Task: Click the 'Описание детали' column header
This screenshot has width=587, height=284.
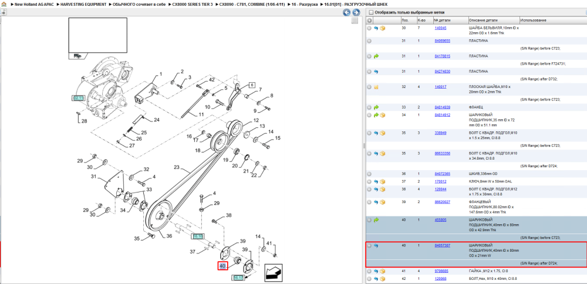Action: pos(494,20)
